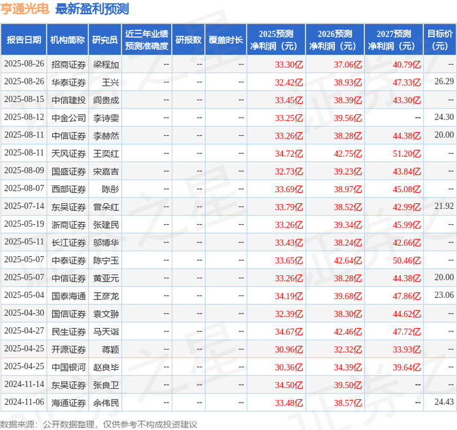The height and width of the screenshot is (430, 457).
Task: Click the 亨通光电 title text
Action: [x=25, y=8]
